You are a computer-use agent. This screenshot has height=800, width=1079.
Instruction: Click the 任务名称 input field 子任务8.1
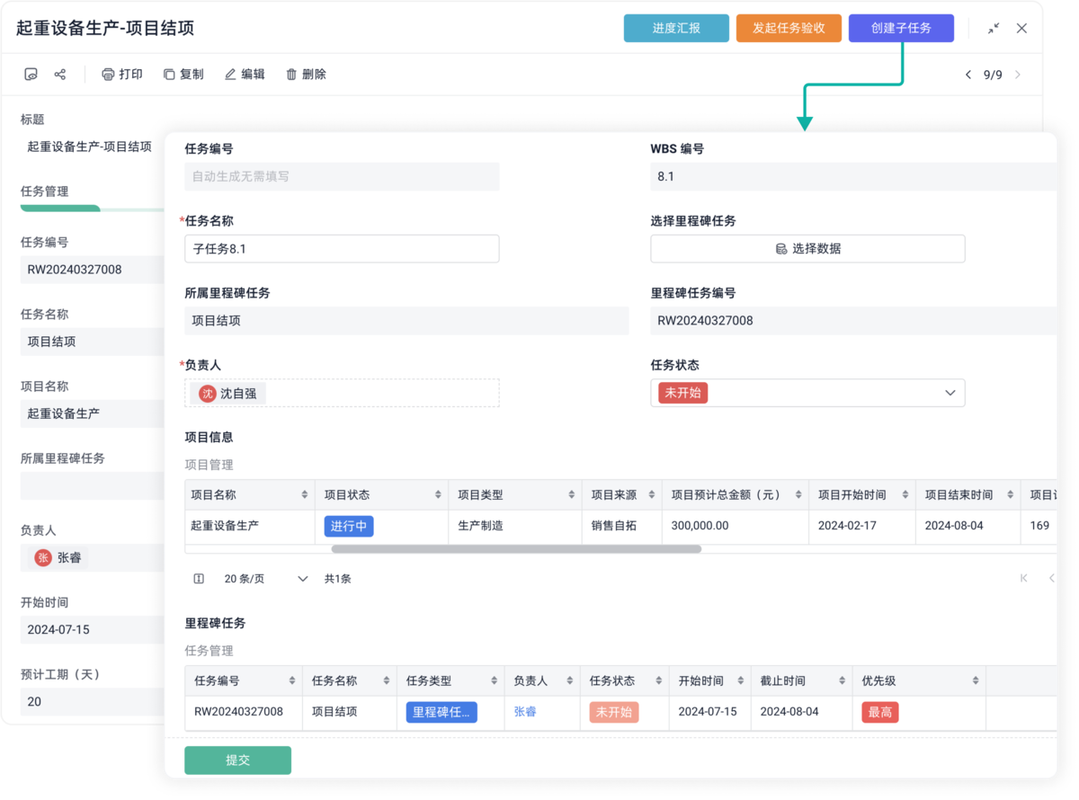point(342,249)
